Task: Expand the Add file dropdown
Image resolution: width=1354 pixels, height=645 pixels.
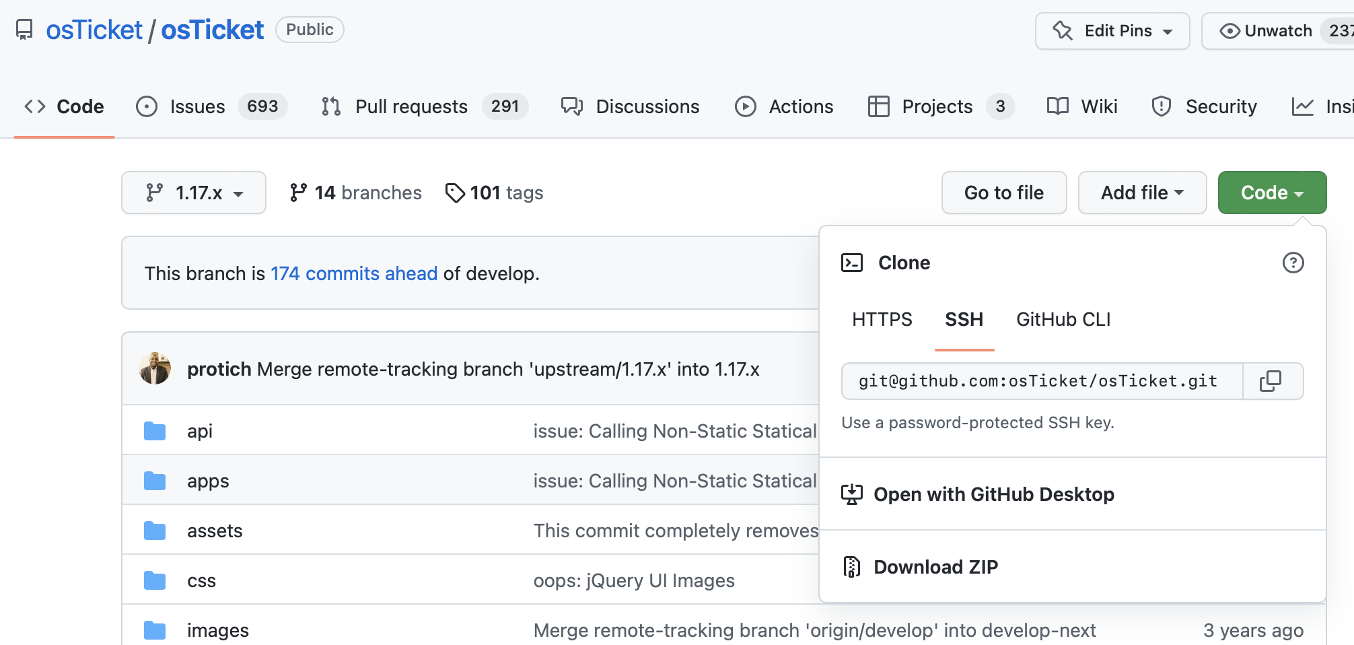Action: coord(1142,193)
